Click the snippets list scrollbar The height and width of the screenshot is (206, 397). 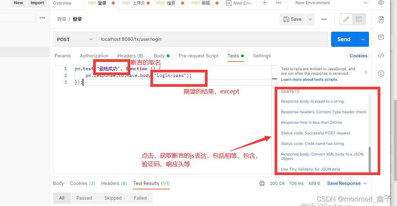tap(369, 159)
